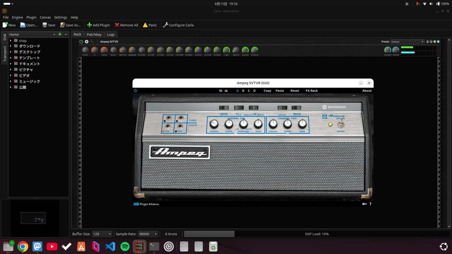Screen dimensions: 452x254
Task: Toggle the plugin GUI bypass power icon
Action: [135, 90]
